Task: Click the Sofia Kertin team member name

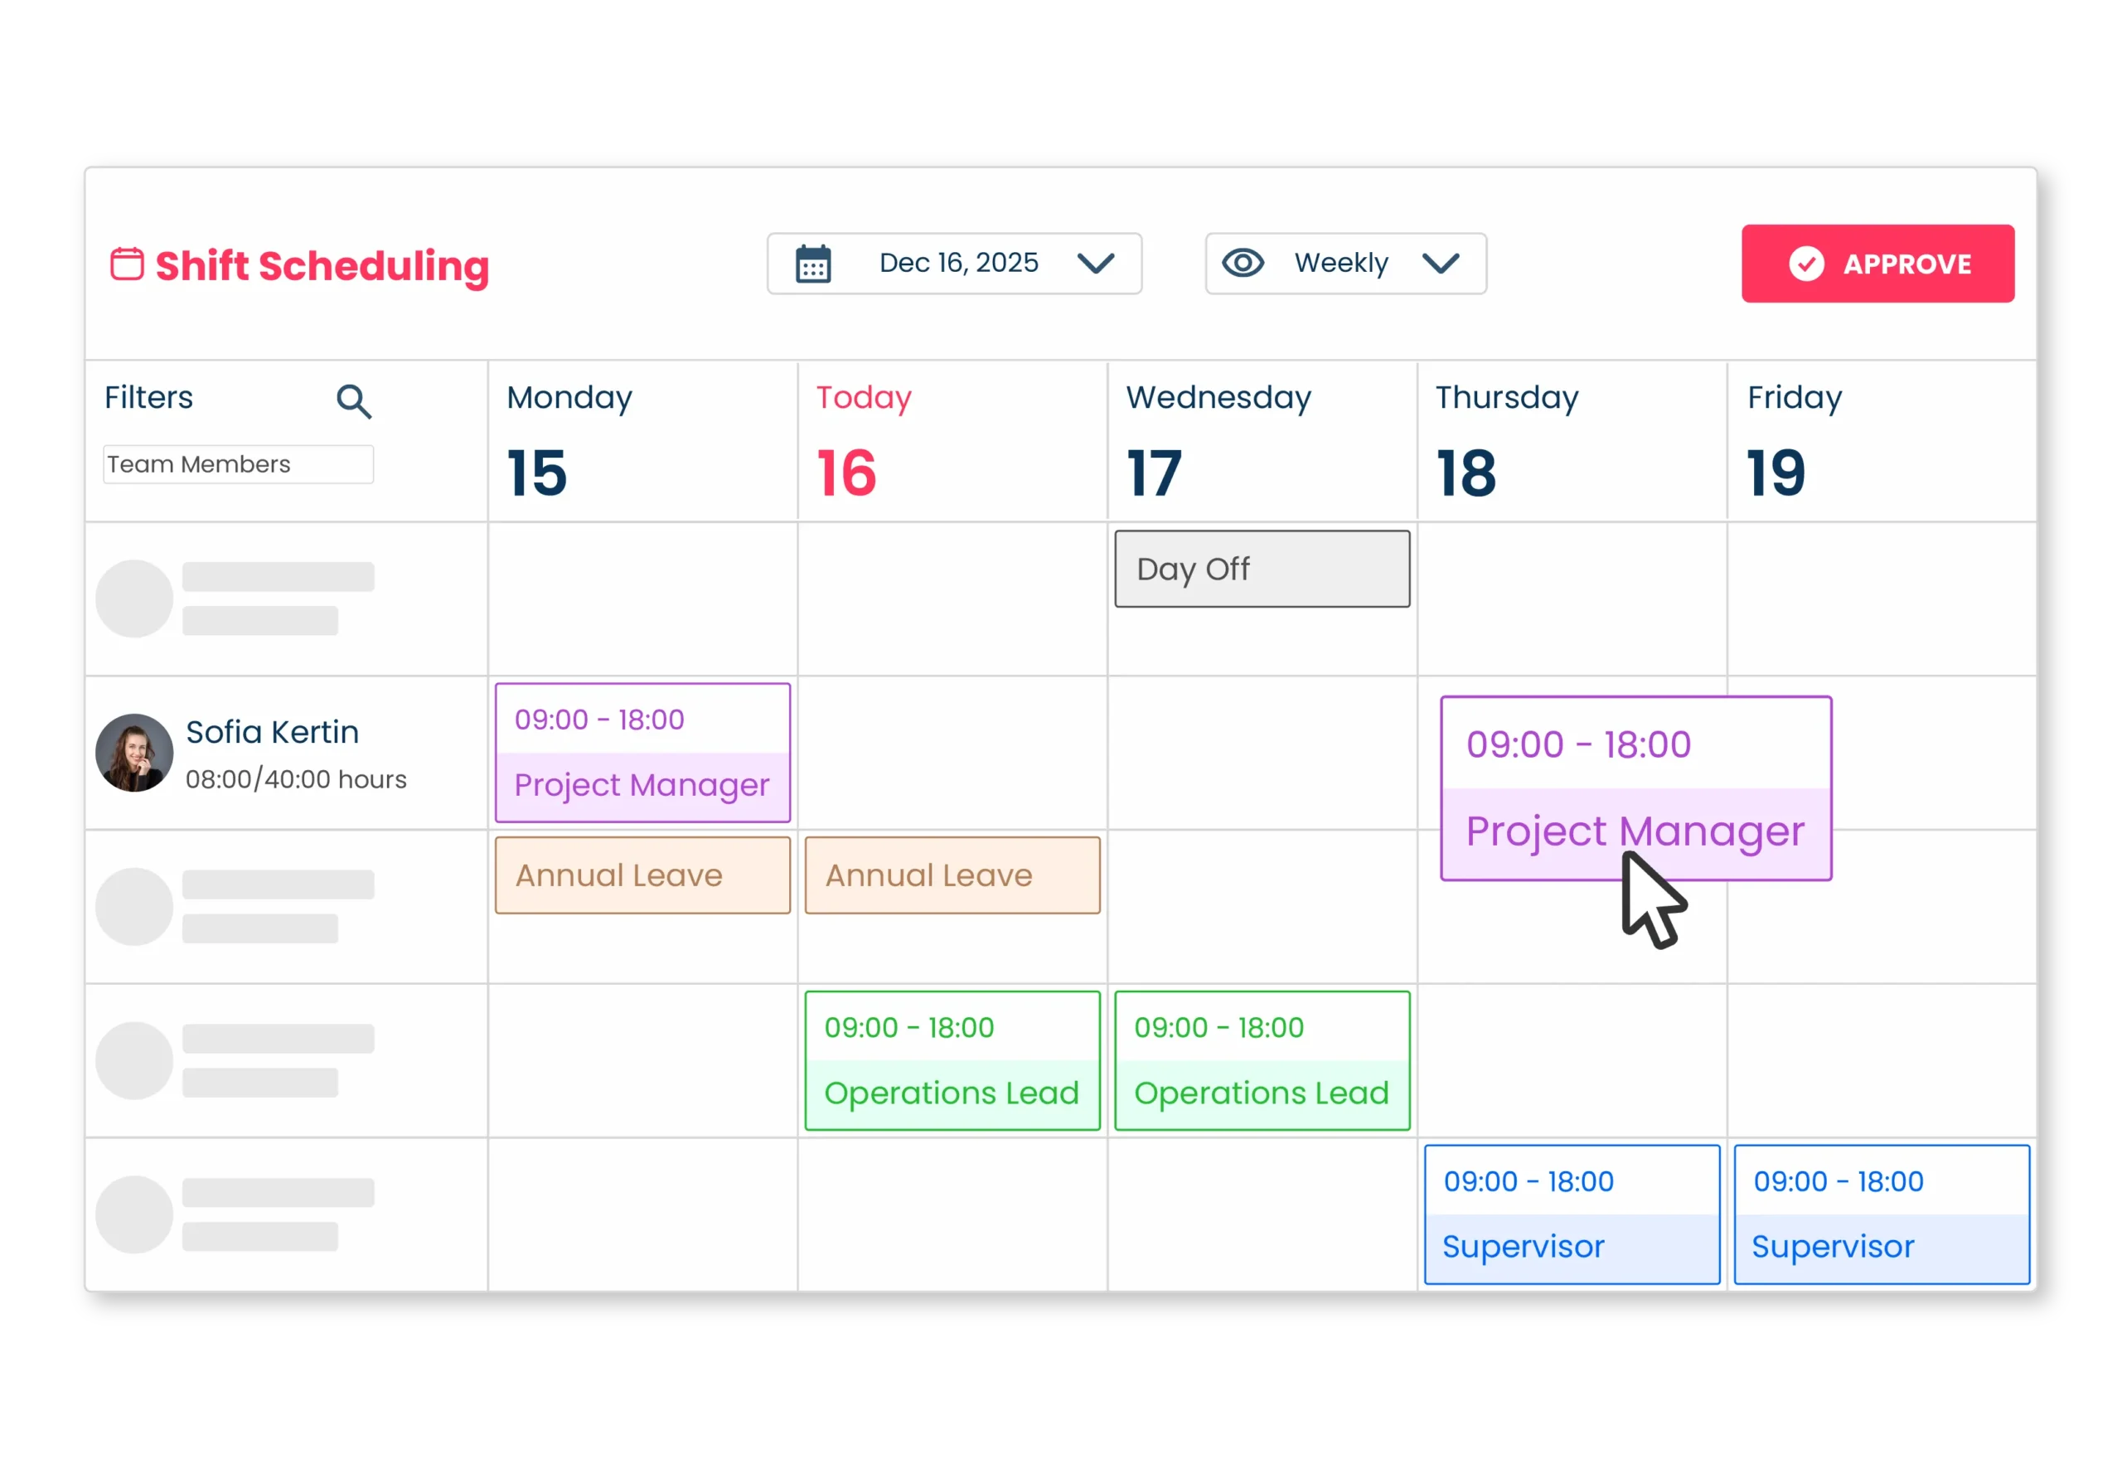Action: click(x=273, y=732)
